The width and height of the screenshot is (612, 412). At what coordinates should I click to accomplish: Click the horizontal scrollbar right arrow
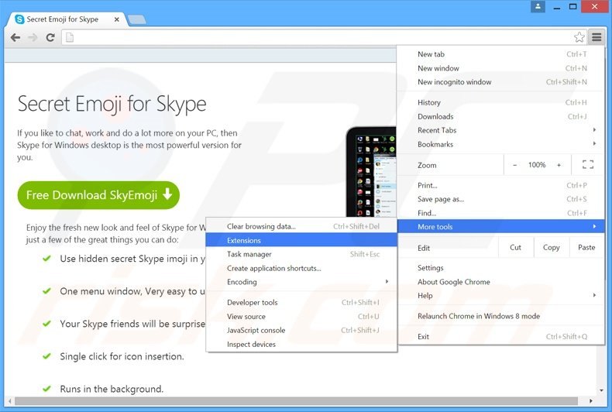[591, 401]
